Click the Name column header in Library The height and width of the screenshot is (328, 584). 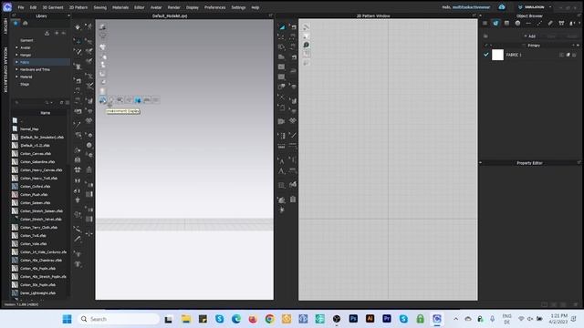[x=45, y=113]
